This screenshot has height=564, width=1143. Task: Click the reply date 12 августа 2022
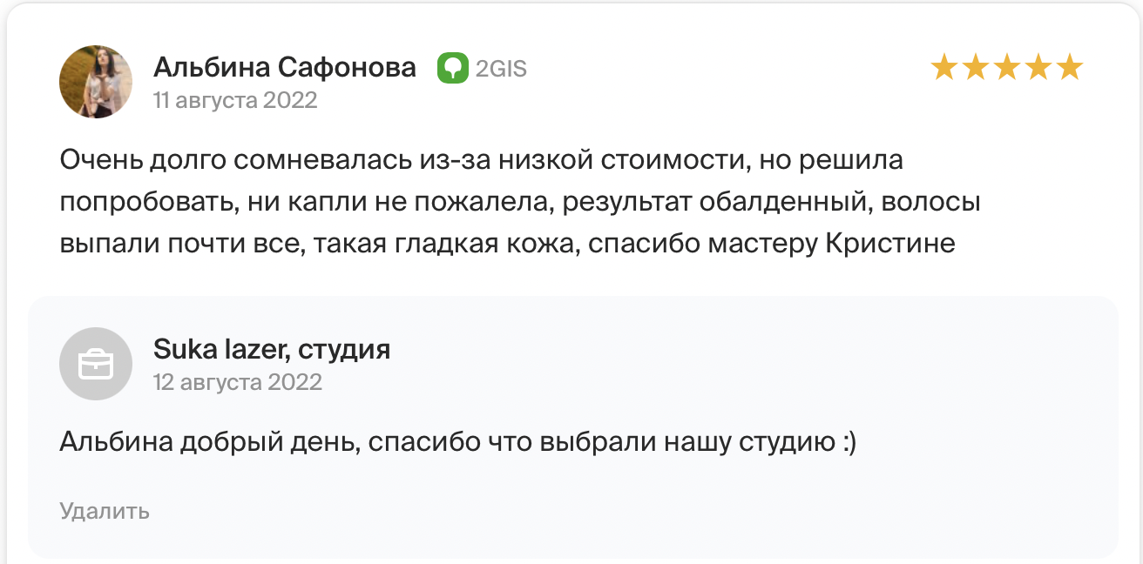point(238,382)
